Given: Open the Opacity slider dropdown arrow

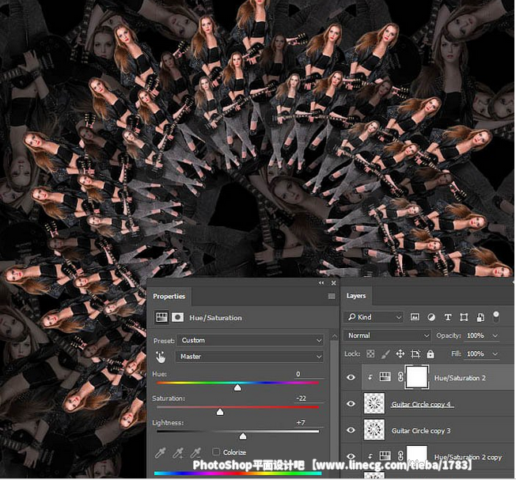Looking at the screenshot, I should tap(495, 335).
